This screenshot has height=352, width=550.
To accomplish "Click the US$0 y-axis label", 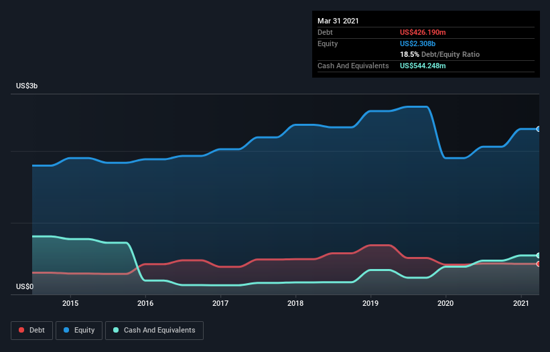I will pos(25,286).
